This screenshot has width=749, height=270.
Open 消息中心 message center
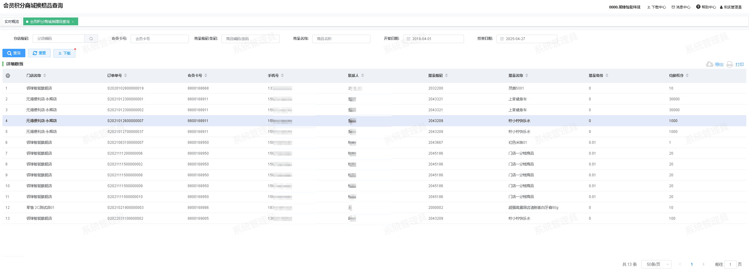click(x=681, y=7)
